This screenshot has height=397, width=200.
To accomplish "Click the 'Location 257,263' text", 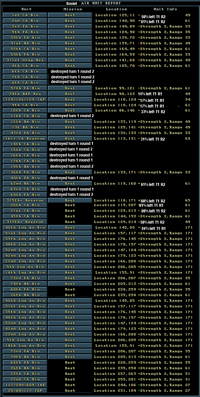I will click(x=115, y=374).
